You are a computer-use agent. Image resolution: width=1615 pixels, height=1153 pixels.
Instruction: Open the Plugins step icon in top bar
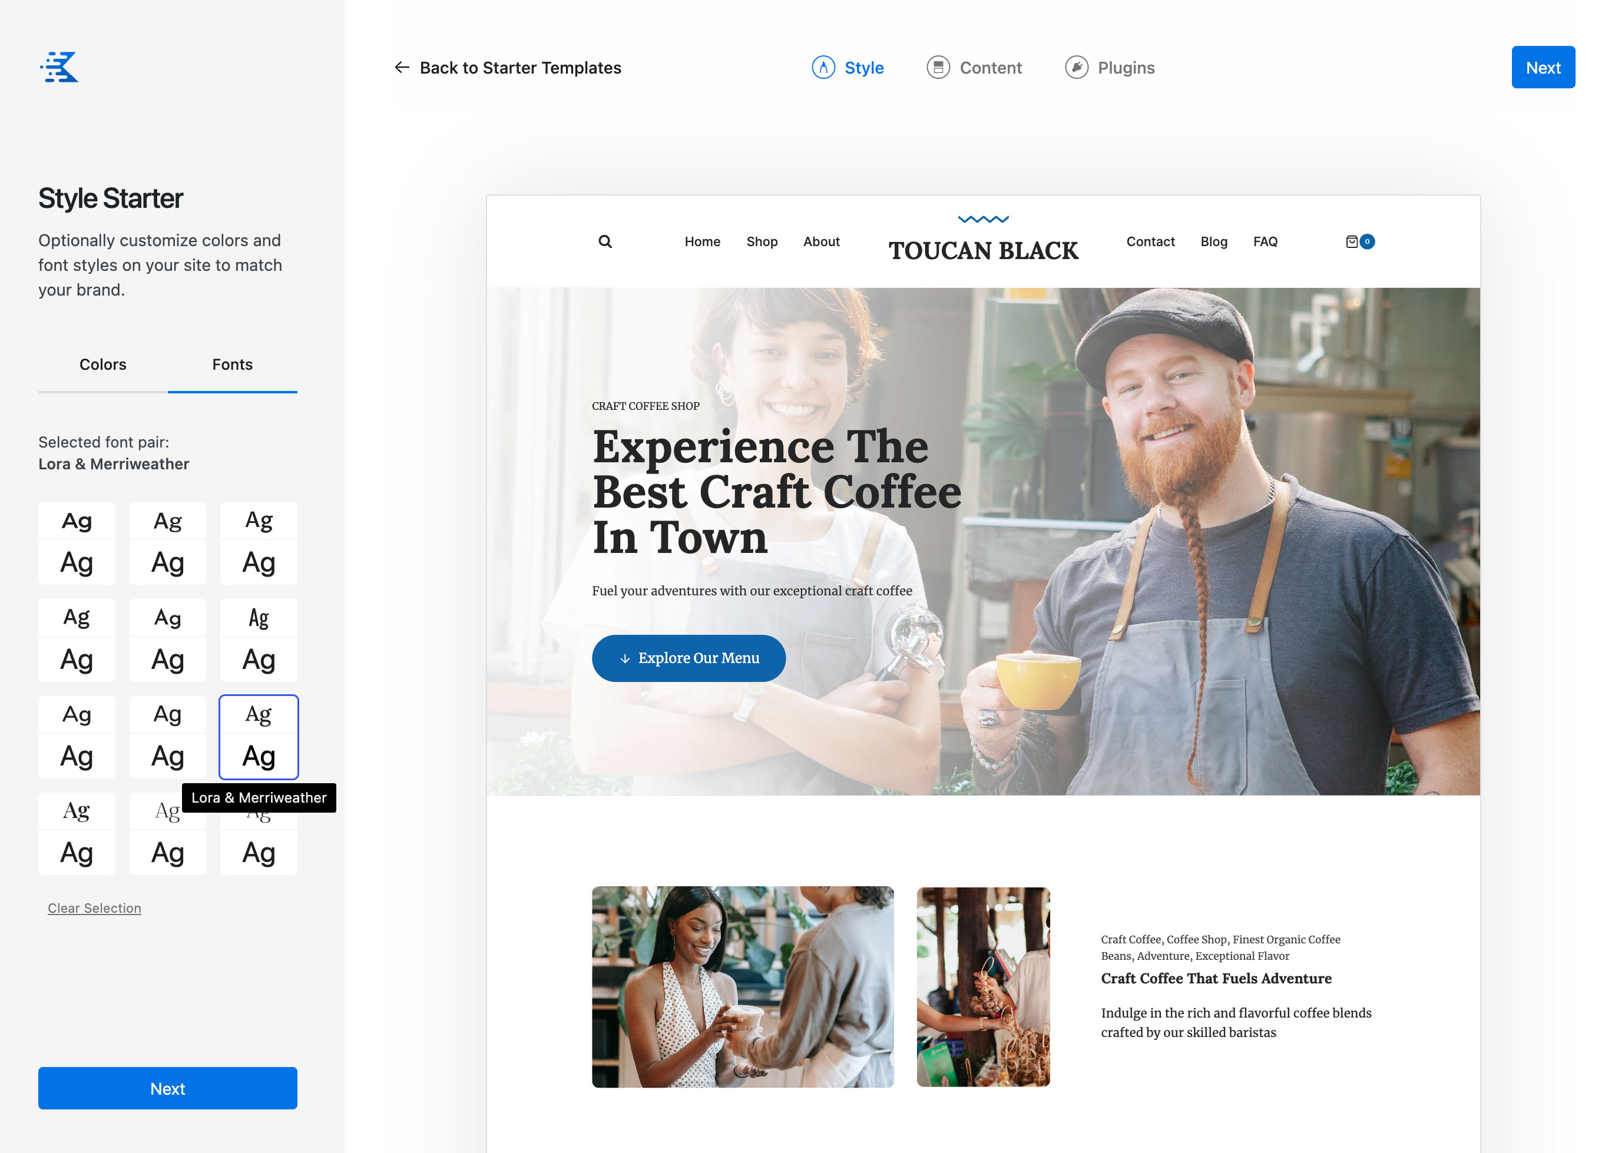tap(1076, 67)
